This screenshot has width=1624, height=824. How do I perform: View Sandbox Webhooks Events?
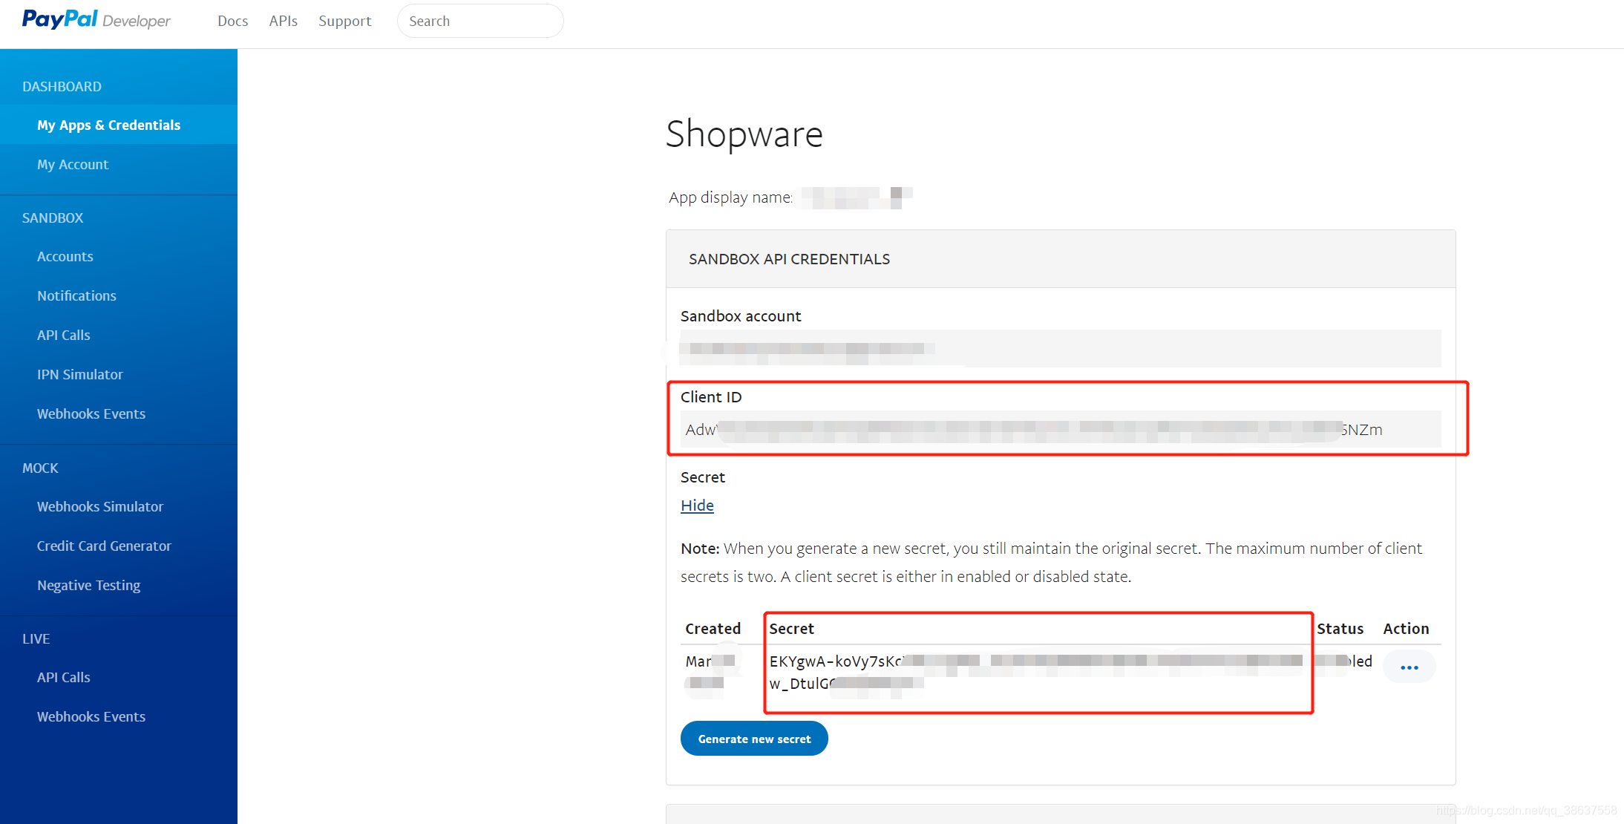pyautogui.click(x=91, y=413)
